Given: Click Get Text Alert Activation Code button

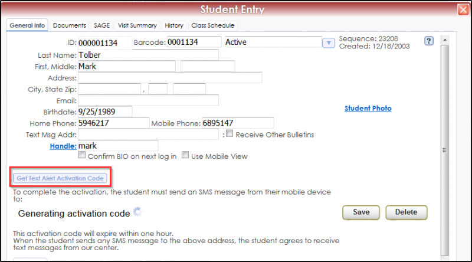Looking at the screenshot, I should pyautogui.click(x=60, y=178).
